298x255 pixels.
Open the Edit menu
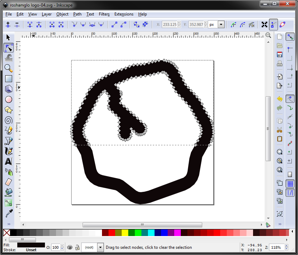tap(20, 14)
